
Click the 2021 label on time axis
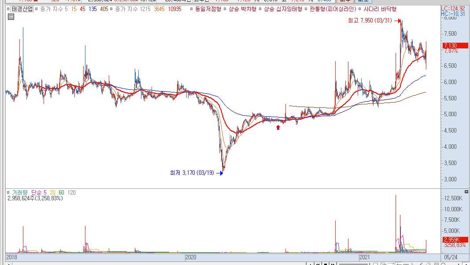[x=364, y=257]
